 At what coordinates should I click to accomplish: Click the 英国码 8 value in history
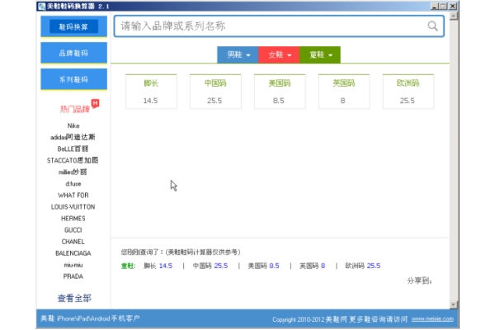[x=323, y=266]
